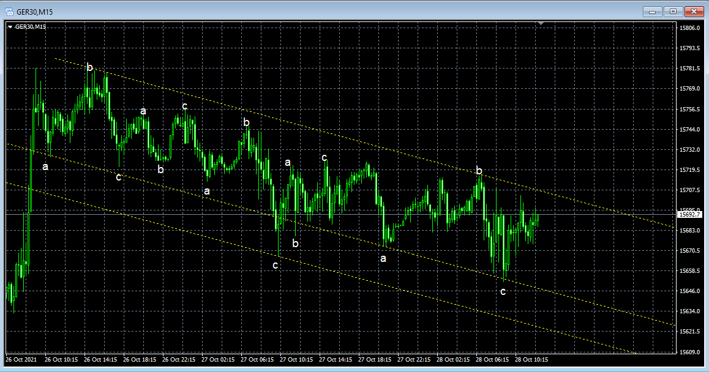This screenshot has height=372, width=709.
Task: Click the current price tag 15692.7
Action: tap(689, 214)
